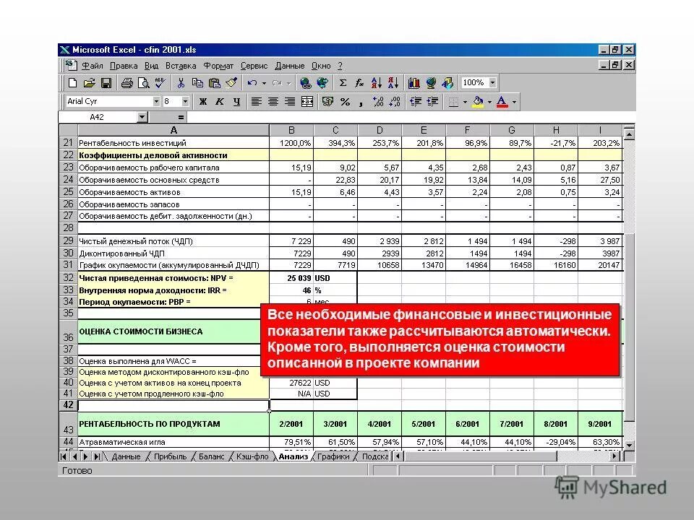Switch to the Кэш-фло sheet tab
The height and width of the screenshot is (520, 694).
tap(252, 456)
